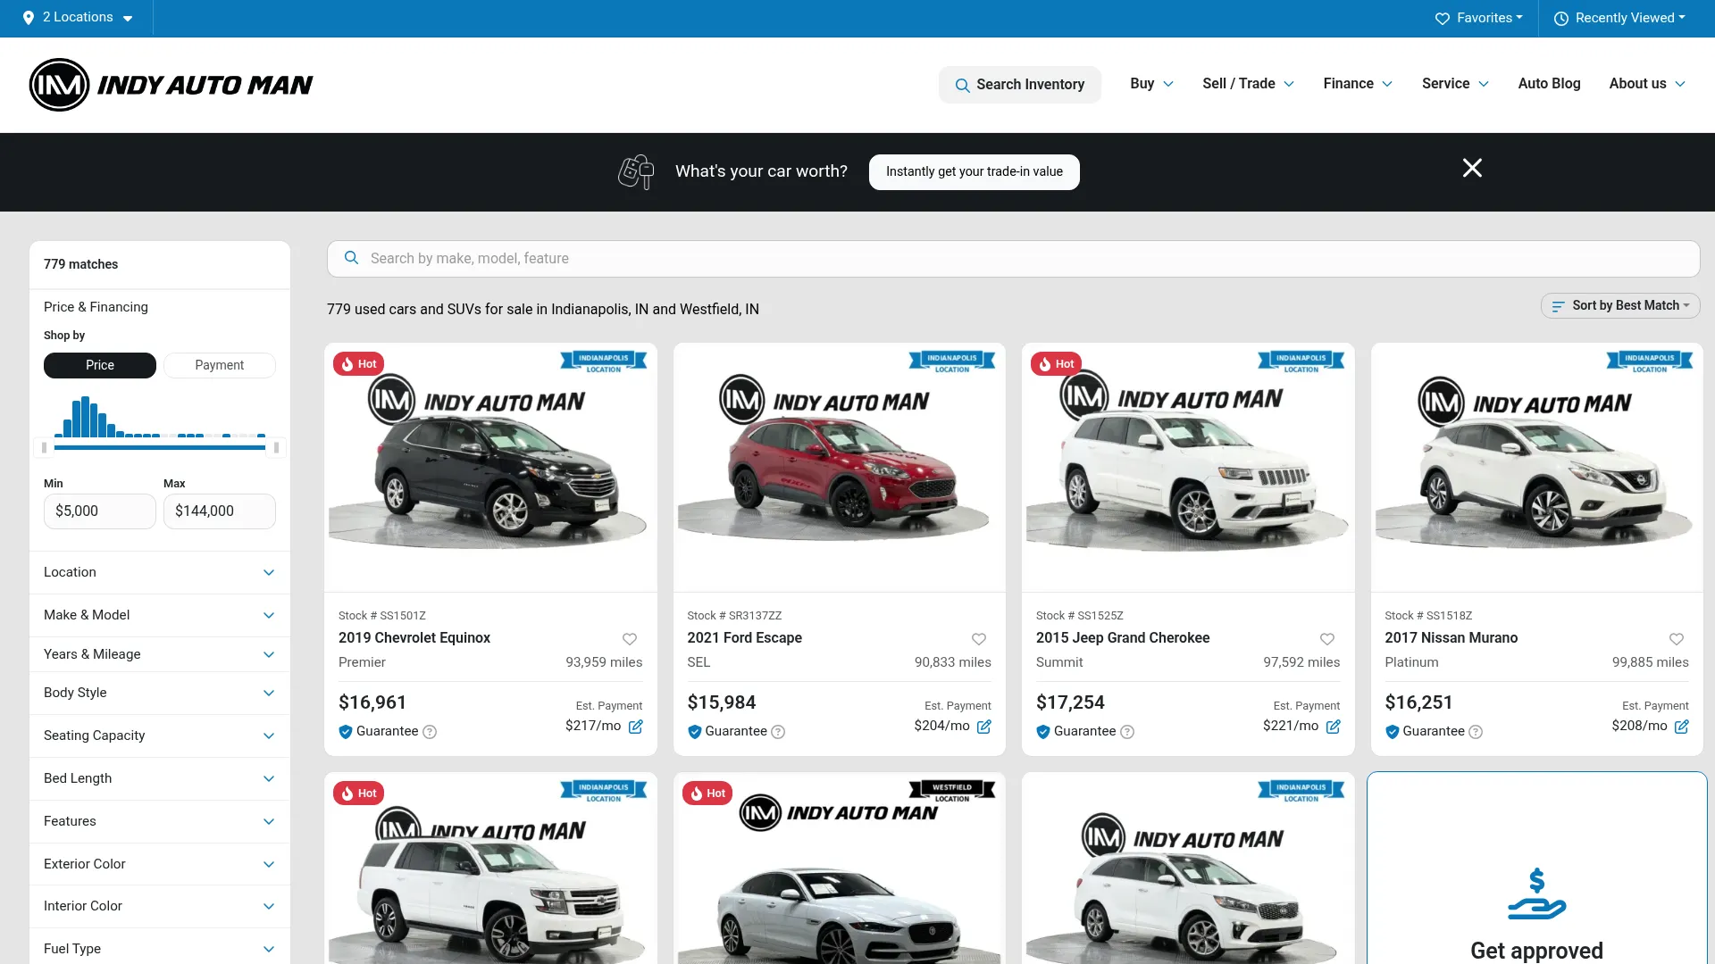
Task: Click Guarantee shield on the Nissan Murano card
Action: (1392, 732)
